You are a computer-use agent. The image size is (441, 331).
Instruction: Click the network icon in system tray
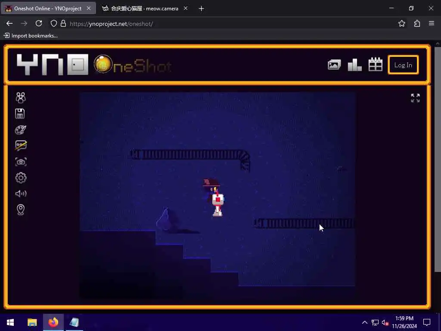pyautogui.click(x=375, y=322)
